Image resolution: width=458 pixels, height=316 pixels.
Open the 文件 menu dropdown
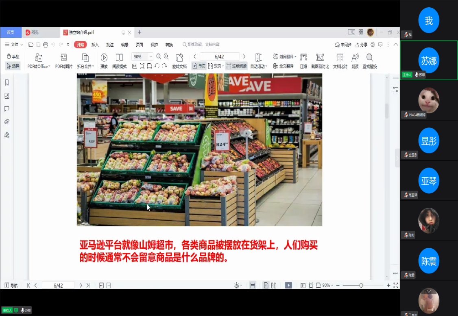point(14,45)
